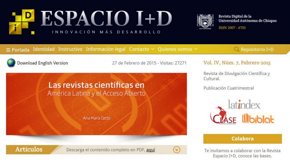The height and width of the screenshot is (160, 290).
Task: Click 'Revista Digital de la Universidad Autónoma de Chiapas'
Action: pos(247,18)
